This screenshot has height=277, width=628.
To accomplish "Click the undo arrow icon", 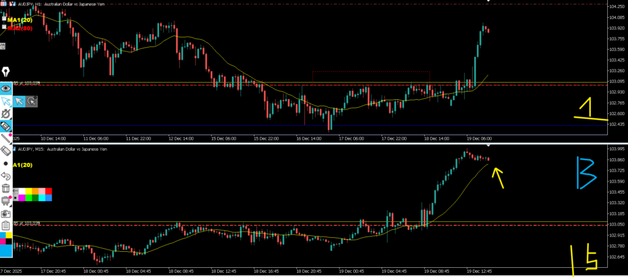I will (6, 176).
